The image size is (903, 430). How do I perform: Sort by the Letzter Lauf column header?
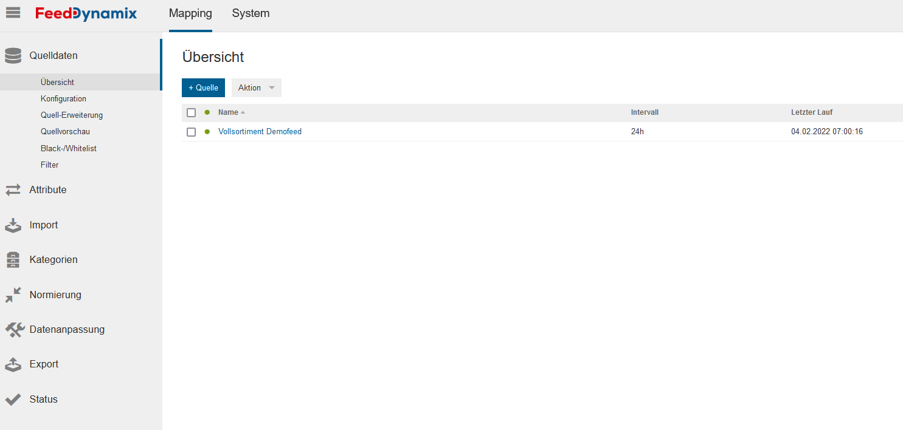coord(812,112)
